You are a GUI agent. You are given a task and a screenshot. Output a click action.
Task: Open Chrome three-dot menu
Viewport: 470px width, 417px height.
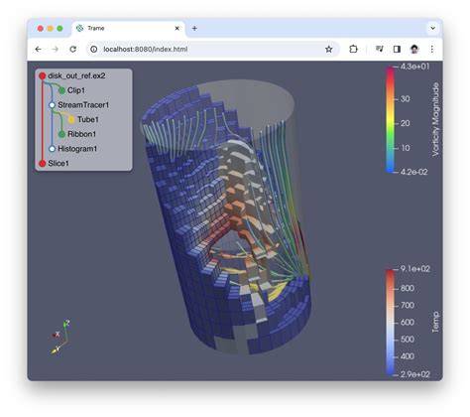point(431,50)
